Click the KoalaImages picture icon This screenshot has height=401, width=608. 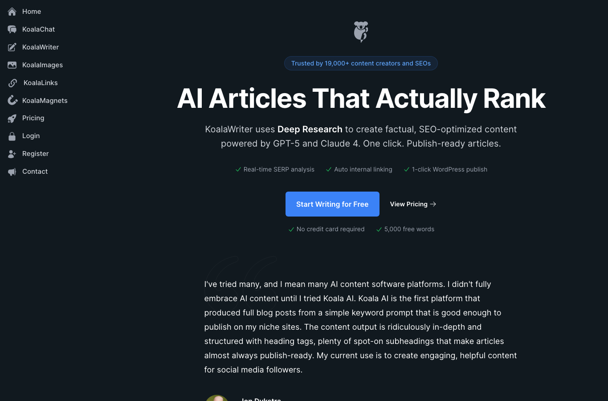(x=12, y=65)
